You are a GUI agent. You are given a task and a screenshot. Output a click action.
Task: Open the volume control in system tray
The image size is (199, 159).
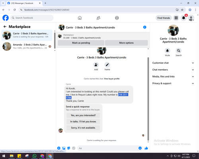tap(179, 156)
